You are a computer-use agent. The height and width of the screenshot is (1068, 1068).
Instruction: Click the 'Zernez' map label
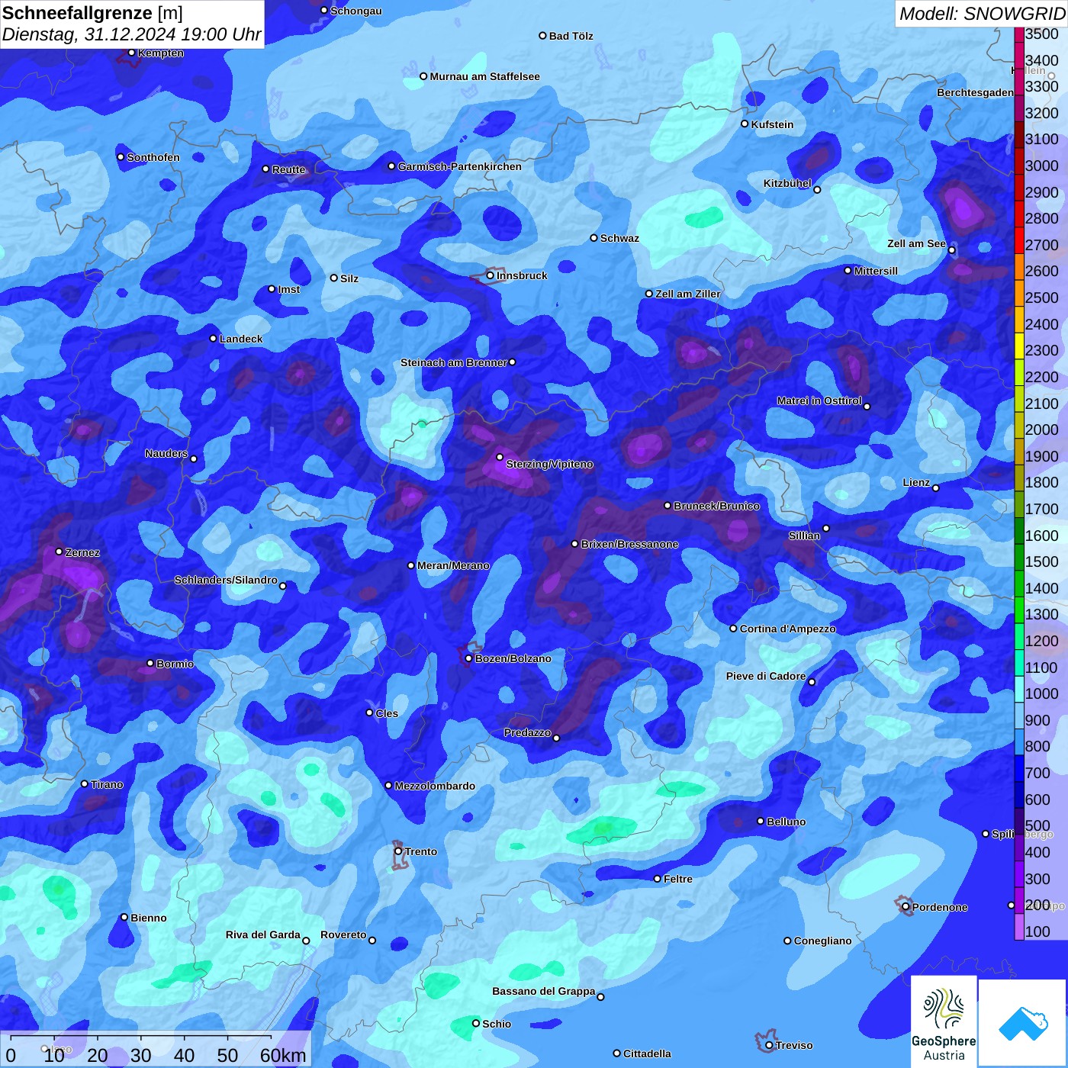[82, 552]
